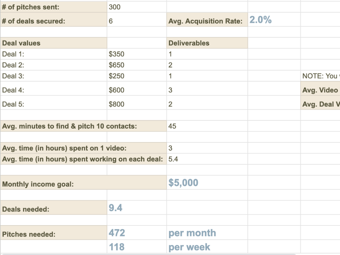This screenshot has height=255, width=340.
Task: Select Deal 4 deliverables count 3
Action: coord(207,90)
